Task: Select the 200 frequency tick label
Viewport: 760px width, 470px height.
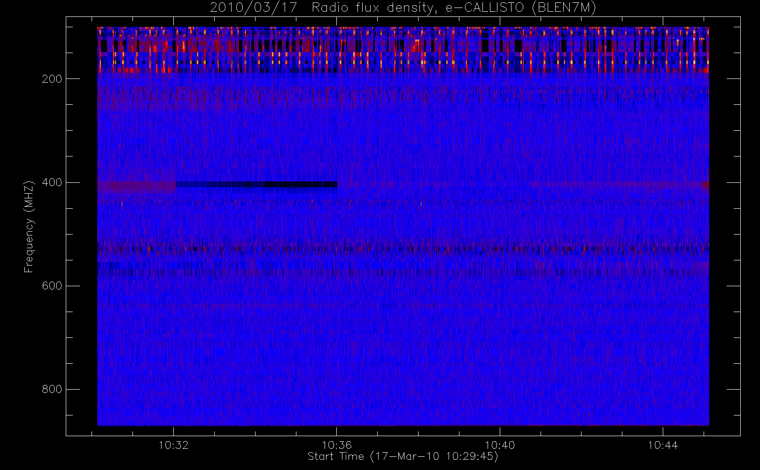Action: [x=52, y=79]
